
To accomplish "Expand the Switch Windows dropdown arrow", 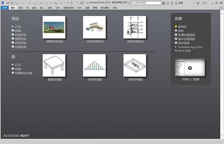I will point(84,3).
